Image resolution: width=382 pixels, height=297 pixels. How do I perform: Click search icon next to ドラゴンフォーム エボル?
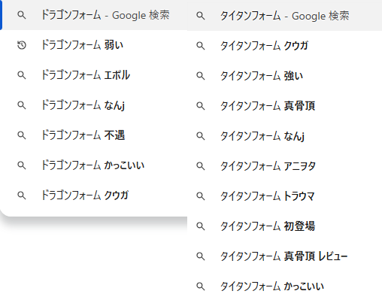pyautogui.click(x=22, y=75)
